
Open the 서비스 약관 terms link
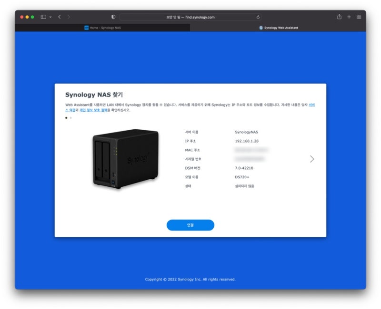[311, 105]
